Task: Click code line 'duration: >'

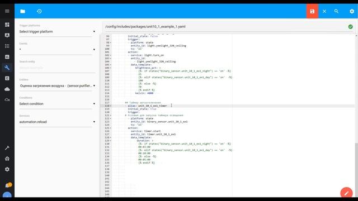Action: pyautogui.click(x=145, y=141)
